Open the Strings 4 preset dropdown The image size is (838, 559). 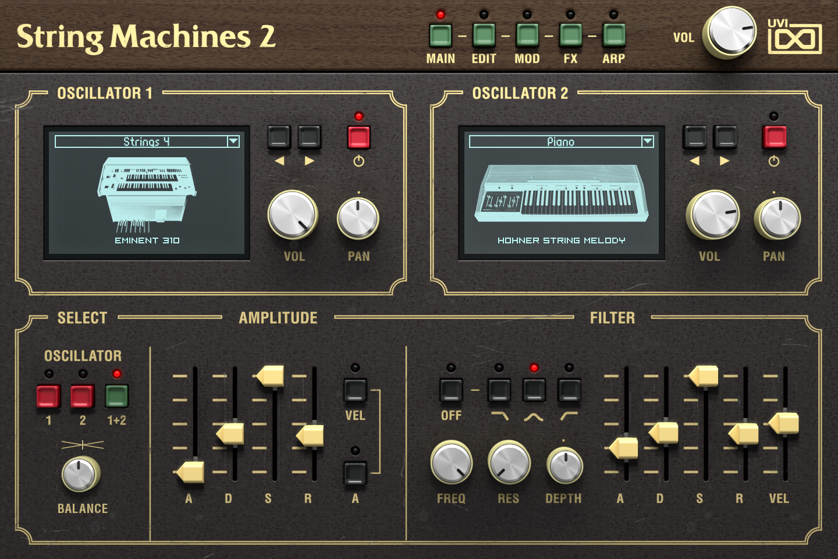coord(146,141)
